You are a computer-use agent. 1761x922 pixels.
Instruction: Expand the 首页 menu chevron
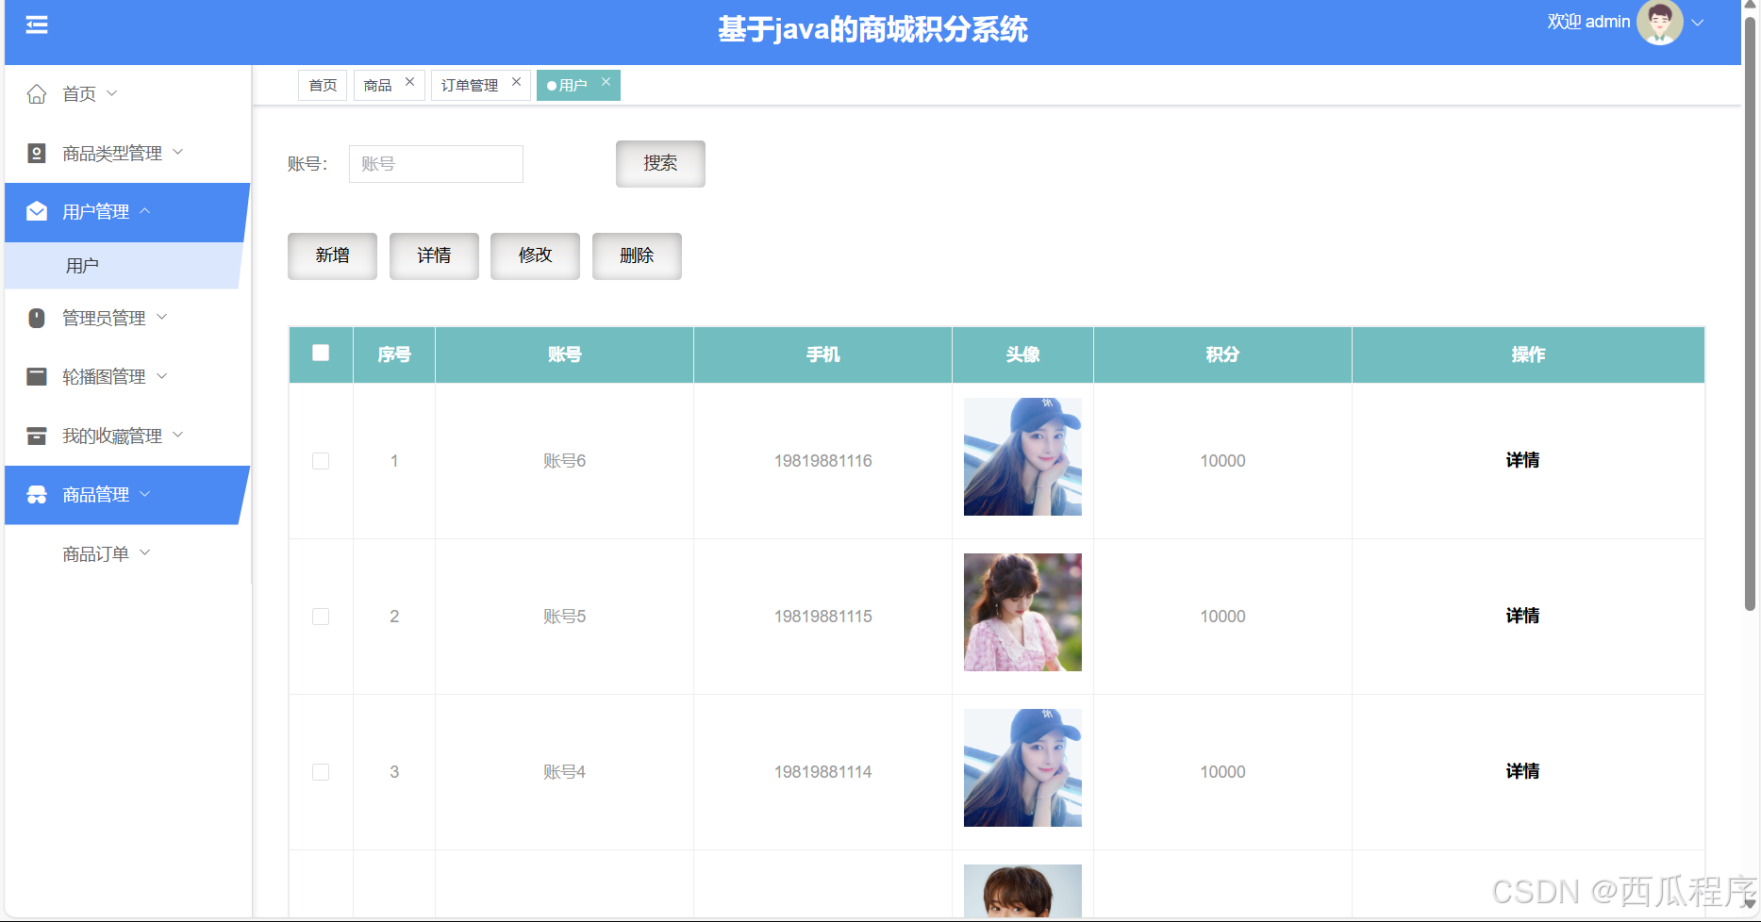pos(112,93)
